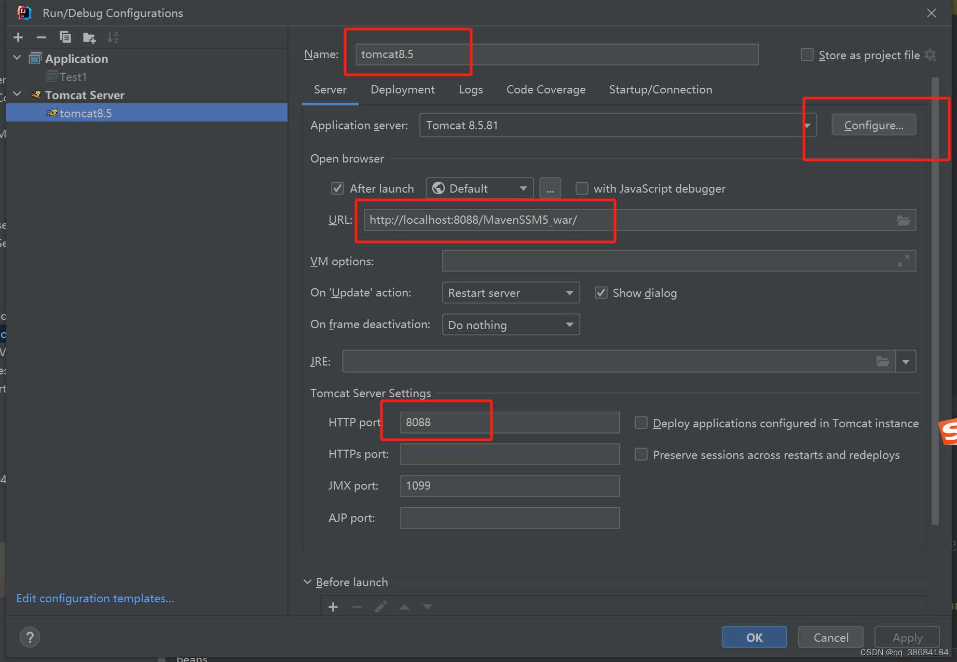
Task: Click the Before launch add task plus
Action: (333, 607)
